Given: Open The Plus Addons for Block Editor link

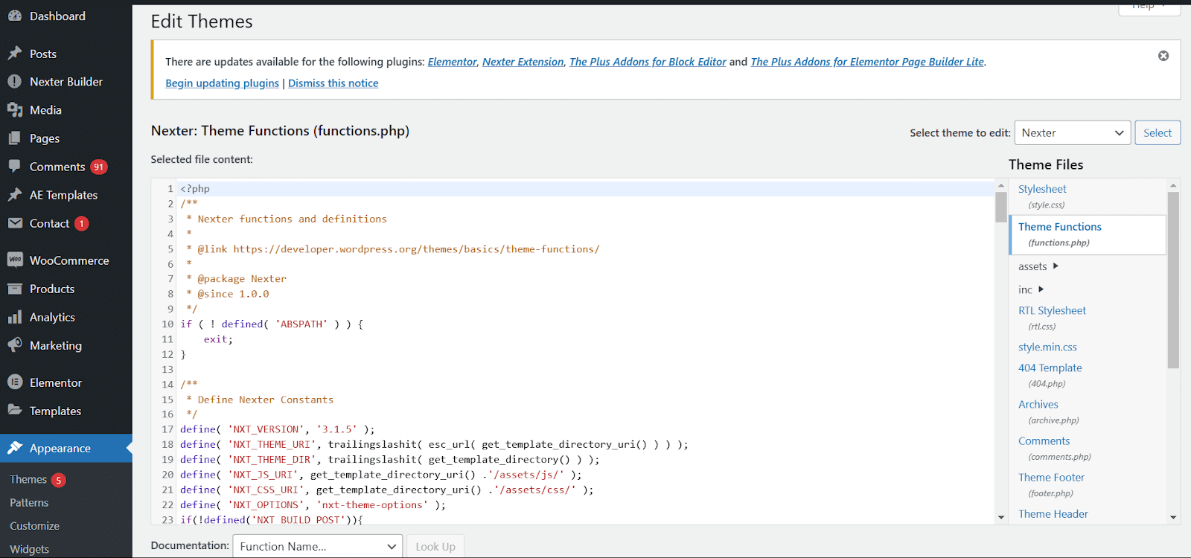Looking at the screenshot, I should [x=648, y=62].
